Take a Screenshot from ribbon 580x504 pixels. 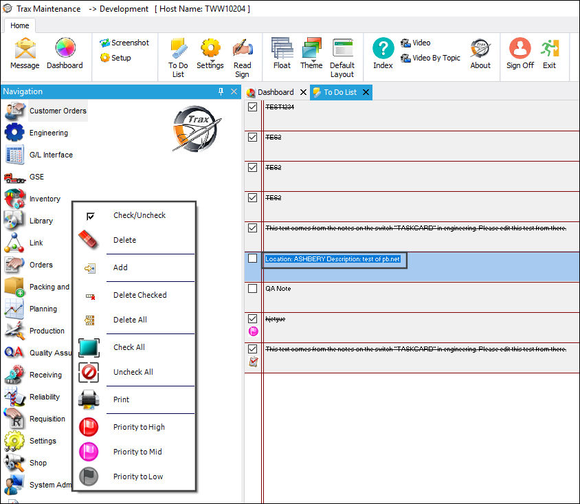click(x=124, y=43)
